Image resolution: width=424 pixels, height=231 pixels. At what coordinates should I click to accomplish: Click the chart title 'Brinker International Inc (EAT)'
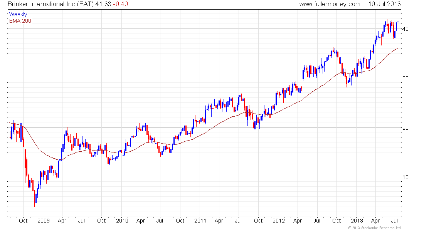tap(50, 4)
